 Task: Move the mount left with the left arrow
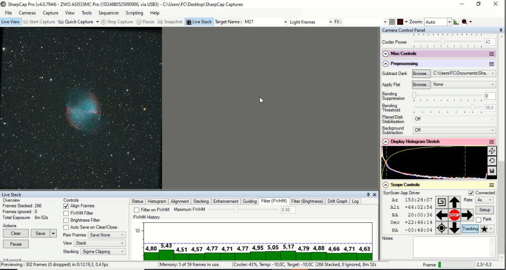click(441, 215)
